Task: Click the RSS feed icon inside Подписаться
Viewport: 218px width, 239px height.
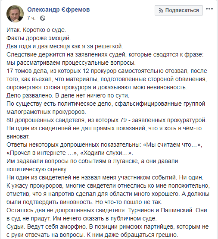Action: [x=161, y=10]
